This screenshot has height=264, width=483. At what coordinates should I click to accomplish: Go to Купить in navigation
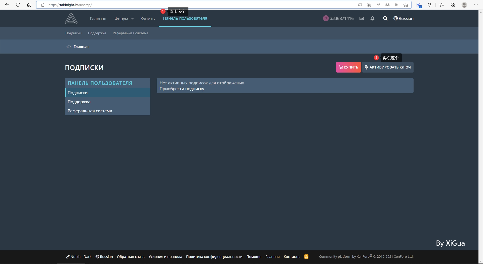click(147, 19)
